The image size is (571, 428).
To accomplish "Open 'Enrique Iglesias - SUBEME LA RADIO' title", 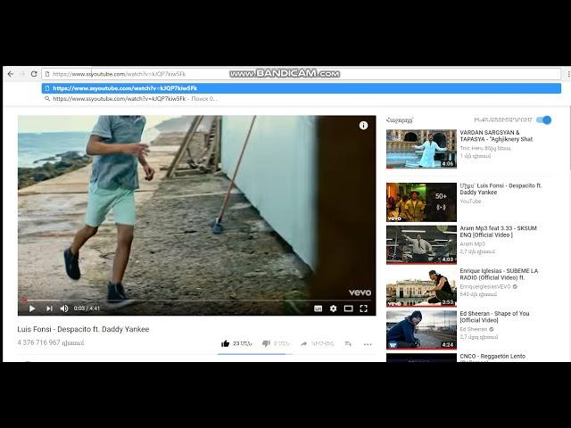I will (499, 274).
